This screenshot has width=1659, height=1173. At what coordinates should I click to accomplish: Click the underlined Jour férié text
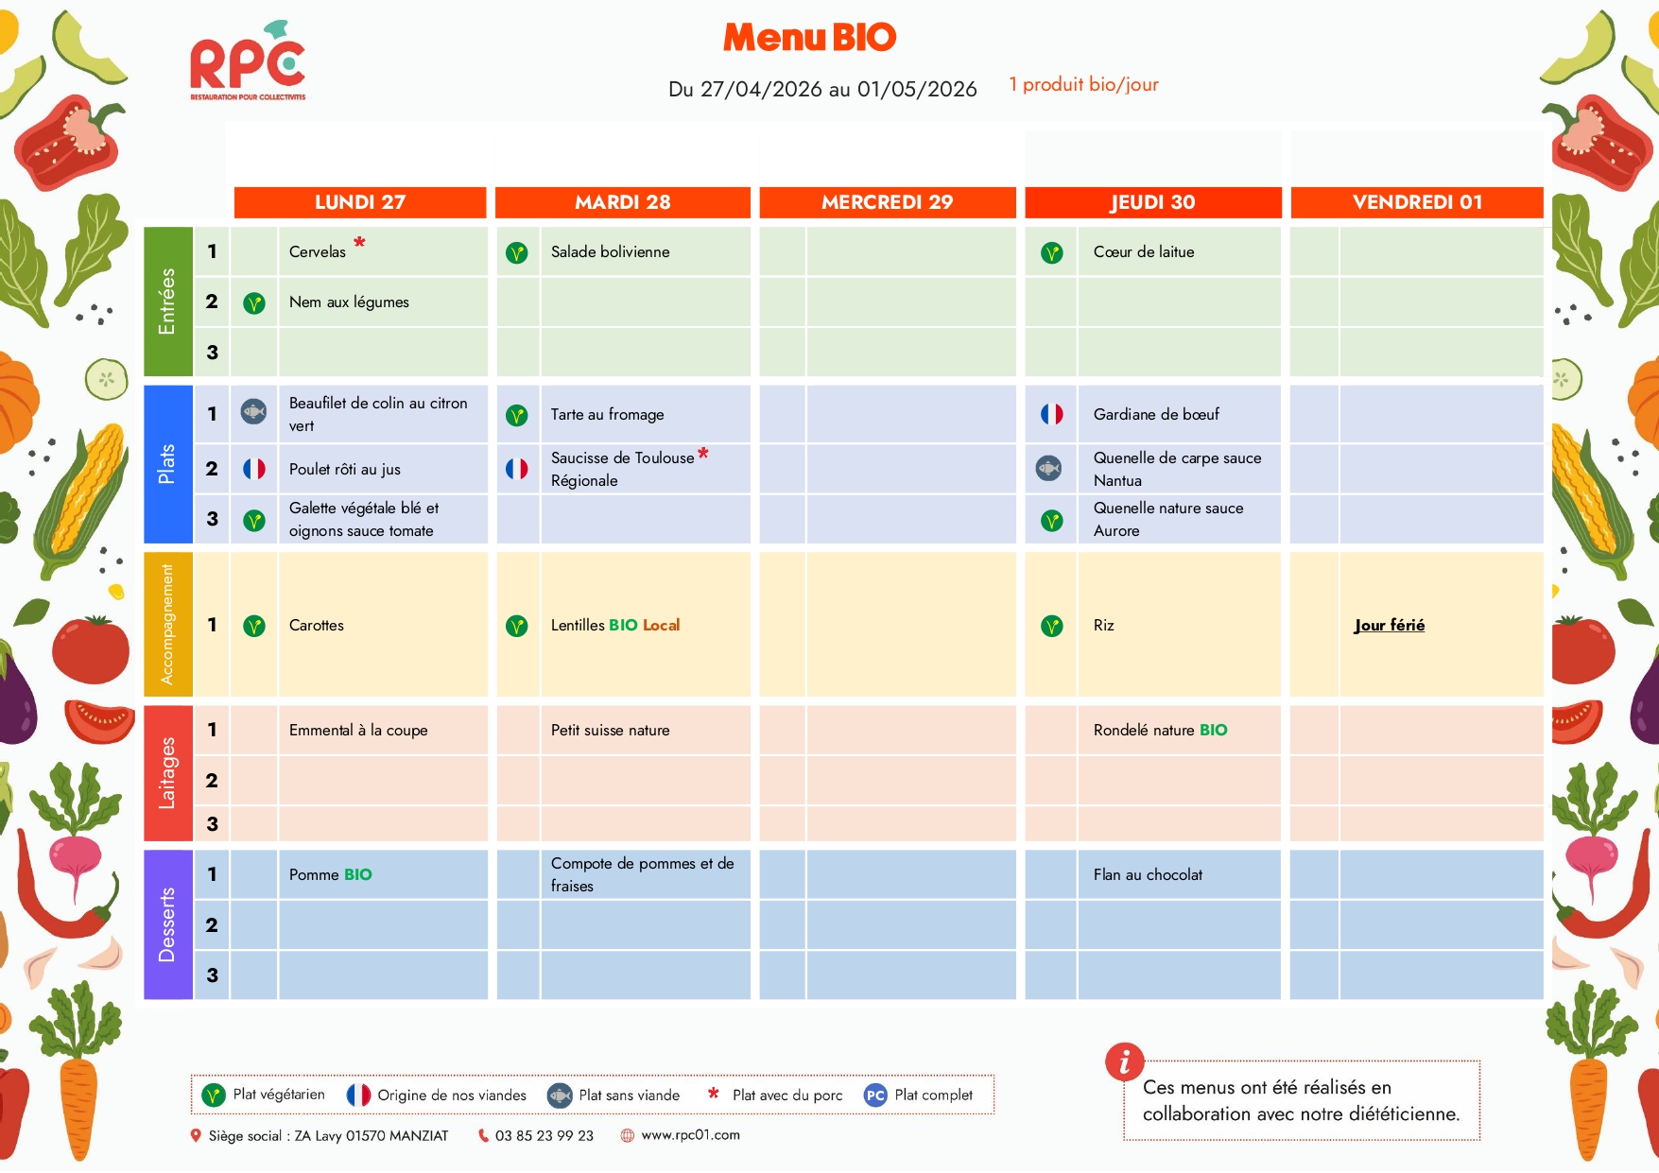pyautogui.click(x=1389, y=626)
